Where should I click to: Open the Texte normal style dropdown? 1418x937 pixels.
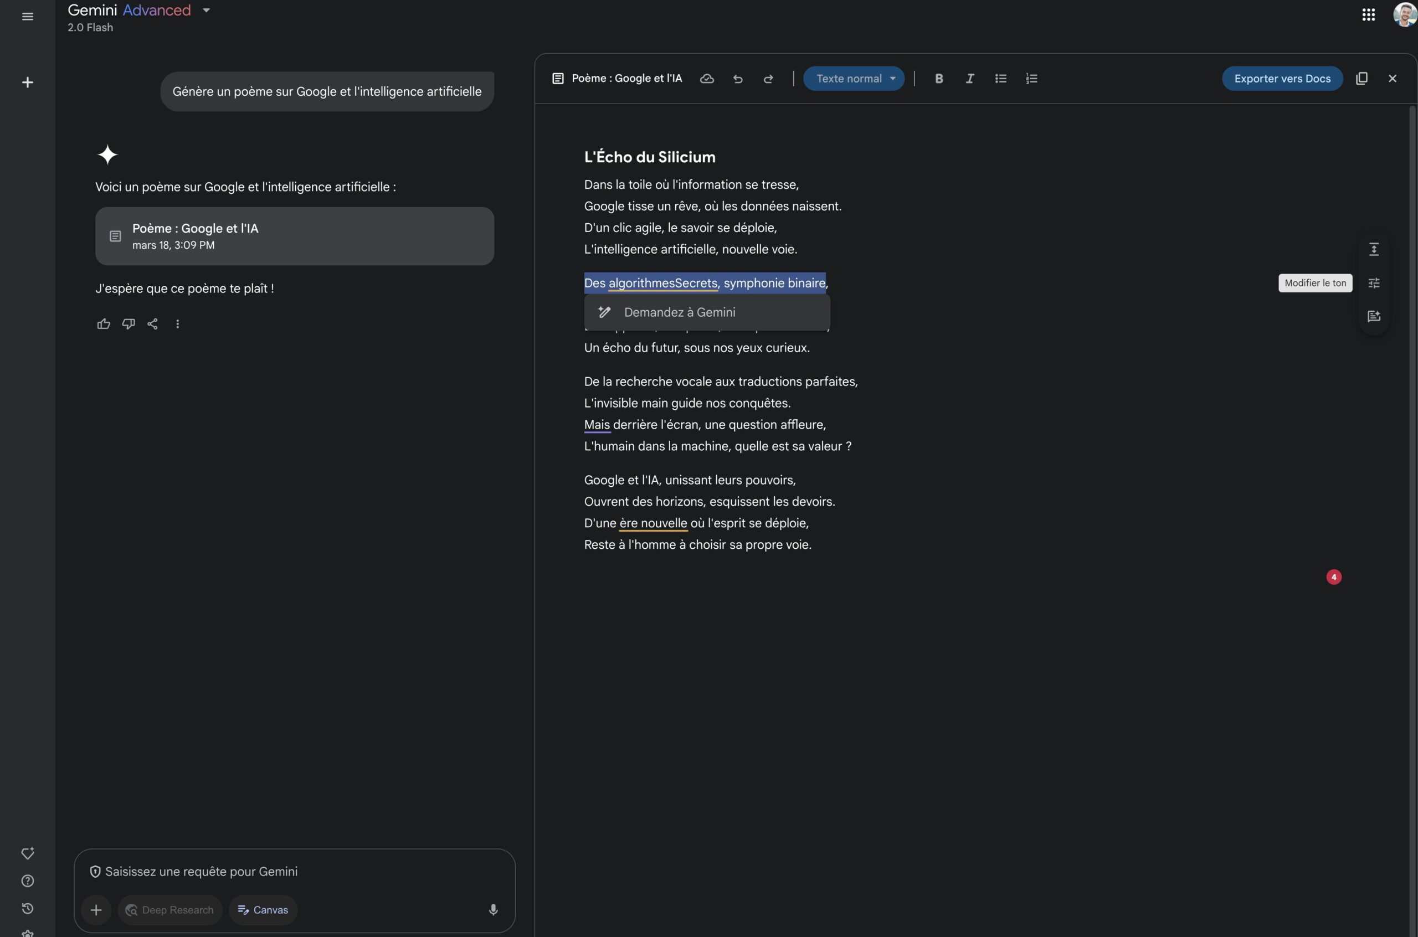click(x=854, y=78)
